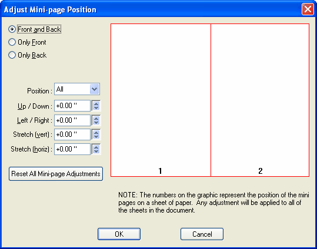Dismiss dialog with Cancel button
The height and width of the screenshot is (249, 317).
[x=202, y=234]
